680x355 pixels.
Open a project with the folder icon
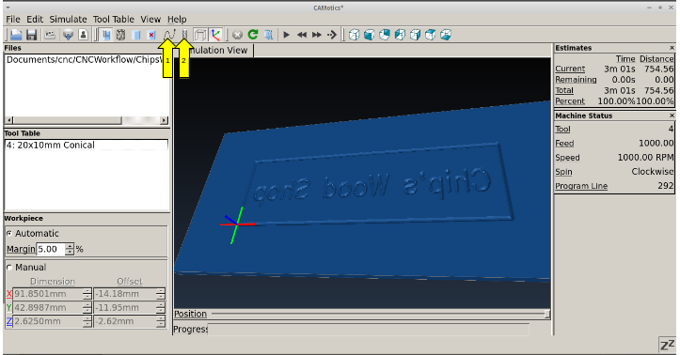click(16, 35)
